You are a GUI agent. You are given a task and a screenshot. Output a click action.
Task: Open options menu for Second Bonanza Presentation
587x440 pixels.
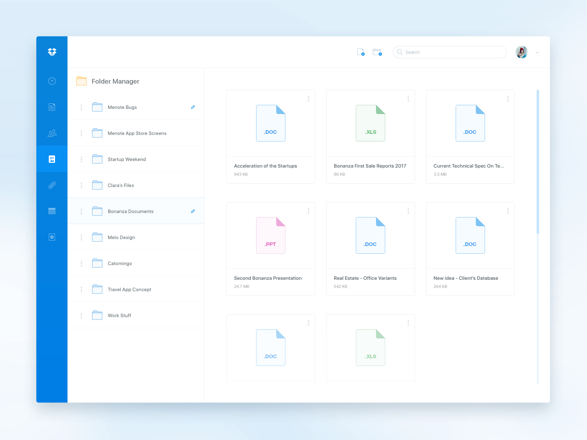coord(309,211)
